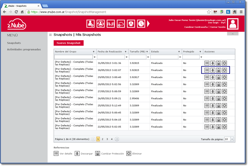View details of the 31/05/2013 snapshot

pos(207,63)
